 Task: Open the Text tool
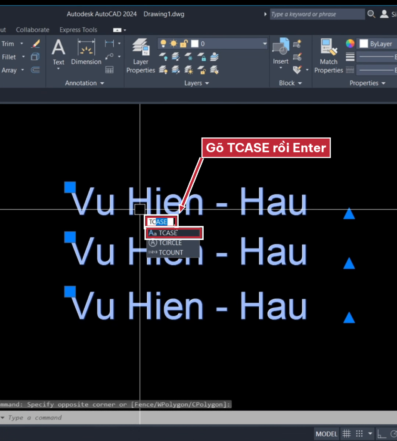pyautogui.click(x=58, y=53)
